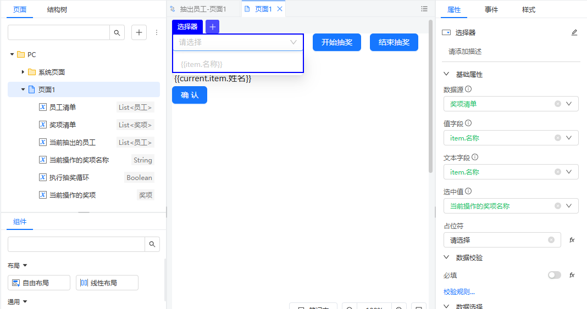The height and width of the screenshot is (309, 587).
Task: Select the 线性布局 component
Action: (107, 283)
